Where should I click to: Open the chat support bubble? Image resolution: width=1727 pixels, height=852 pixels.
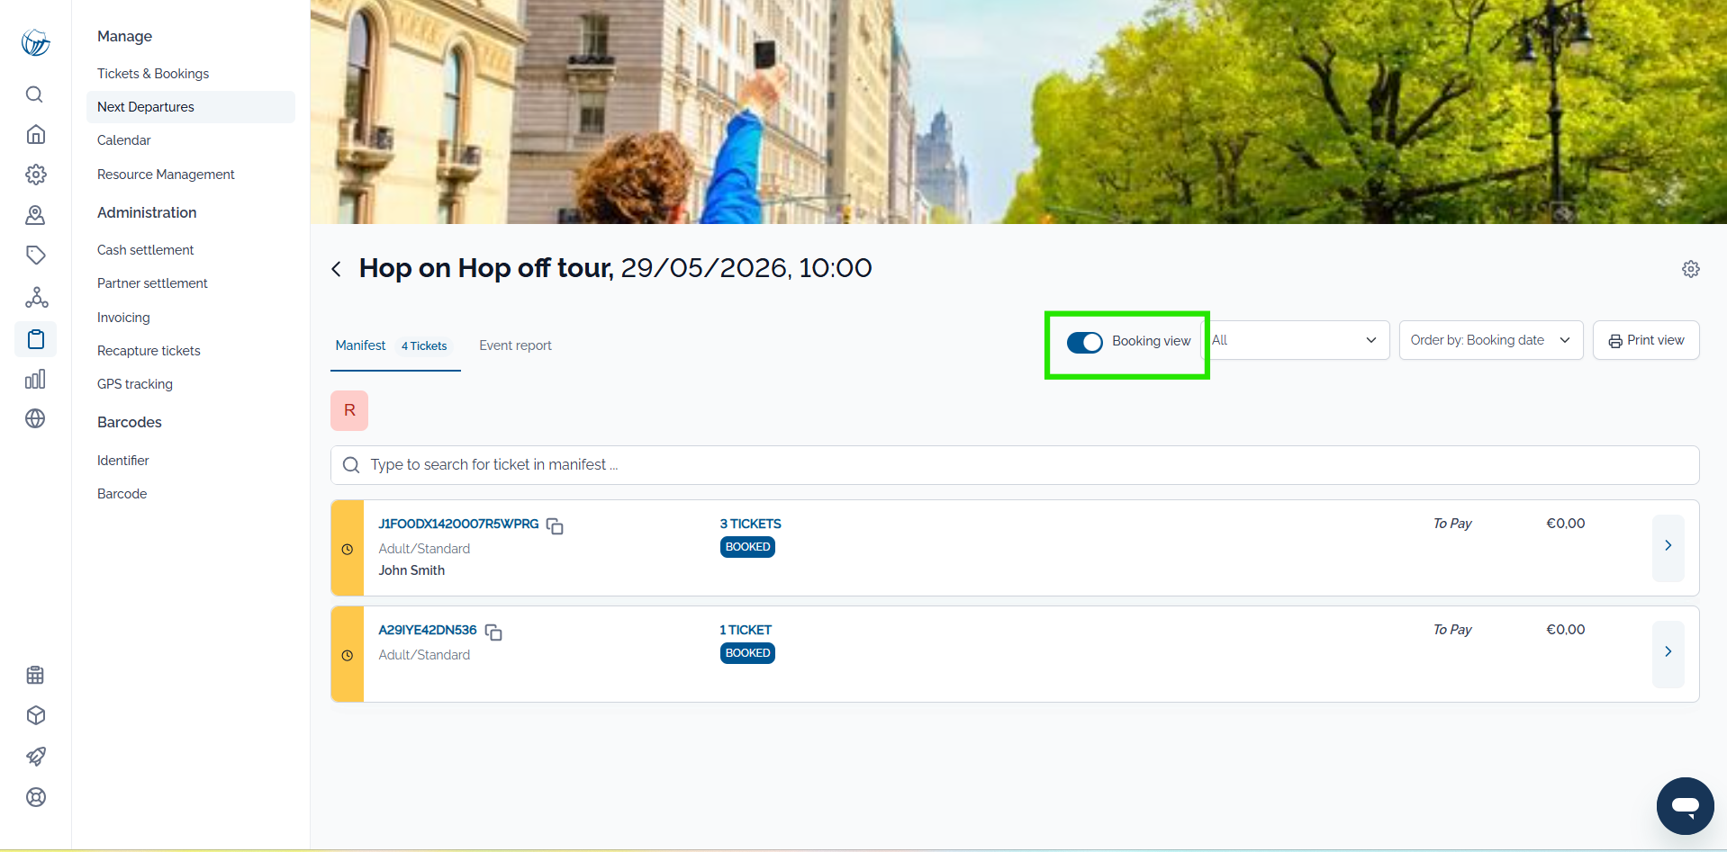pos(1685,805)
